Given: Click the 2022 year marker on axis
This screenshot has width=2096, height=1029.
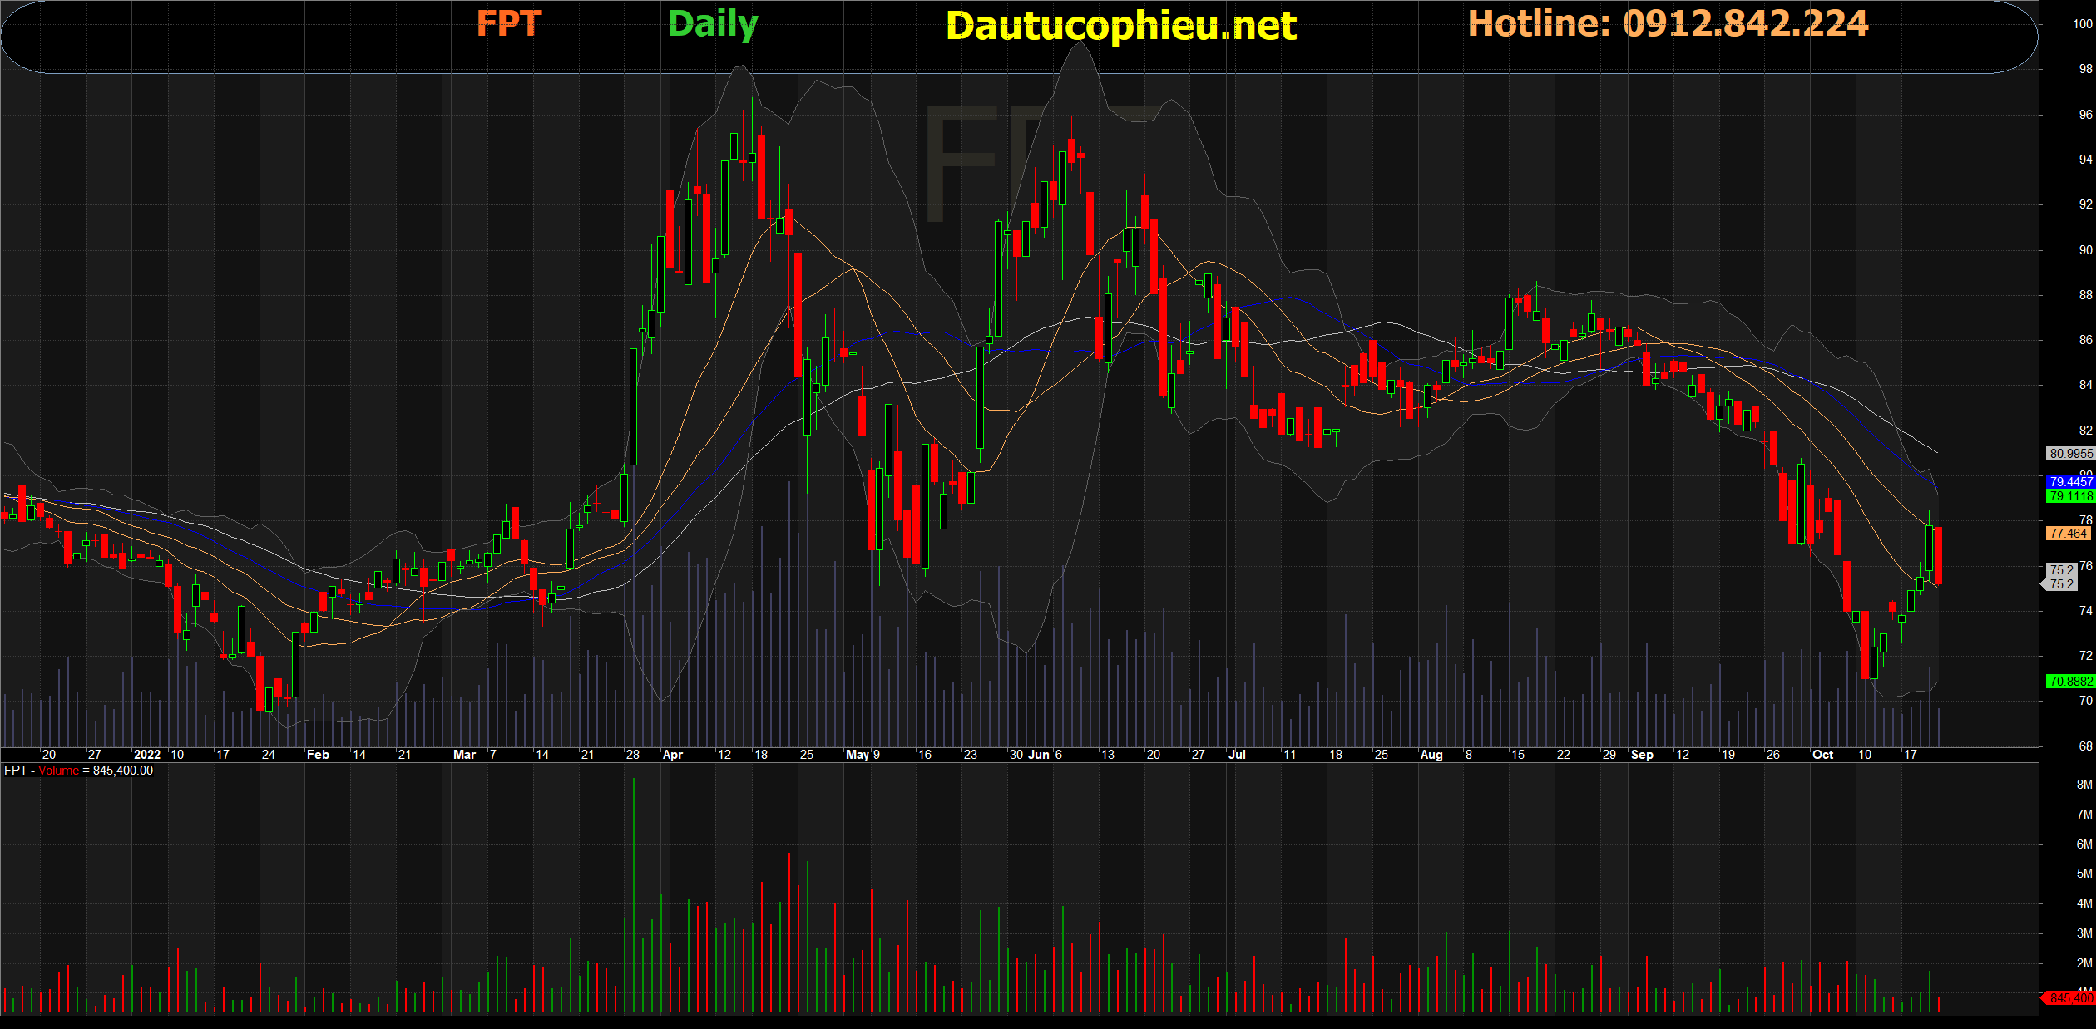Looking at the screenshot, I should [147, 755].
